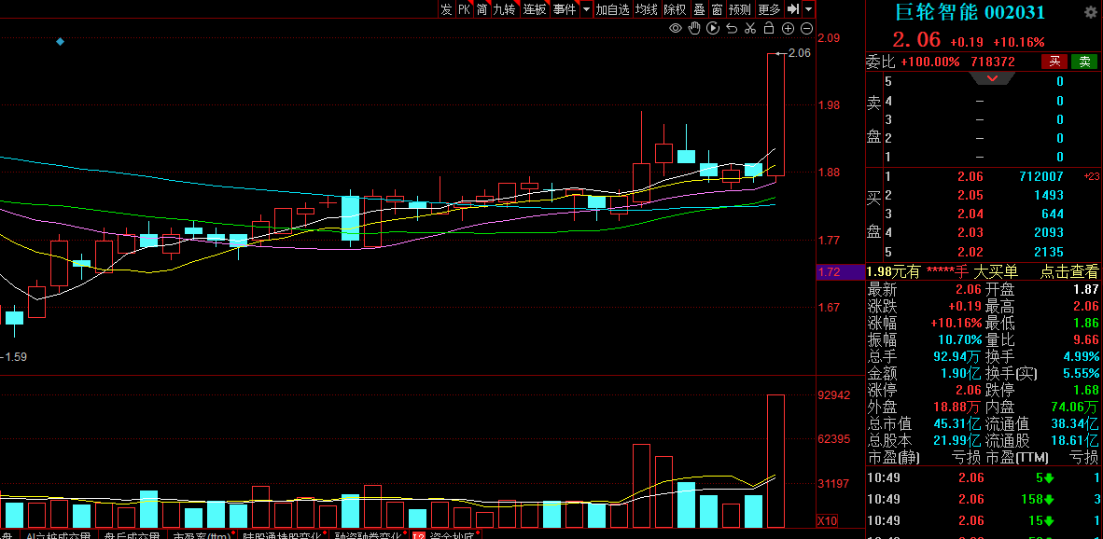
Task: Click the green 卖 sell button
Action: point(1084,62)
